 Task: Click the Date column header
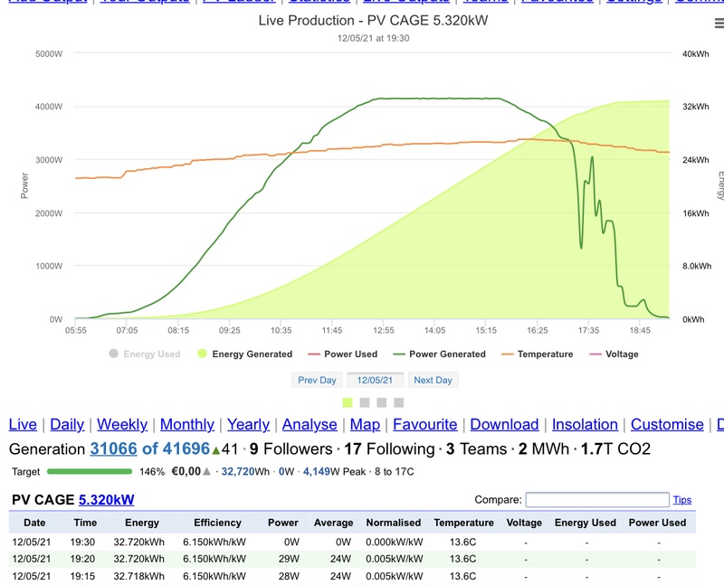point(34,523)
